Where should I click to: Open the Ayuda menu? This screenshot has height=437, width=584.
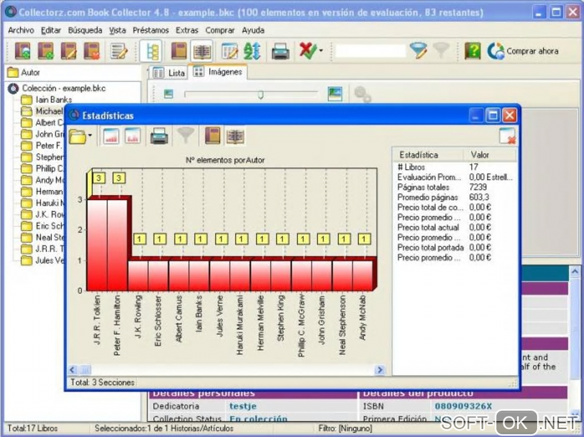(253, 30)
